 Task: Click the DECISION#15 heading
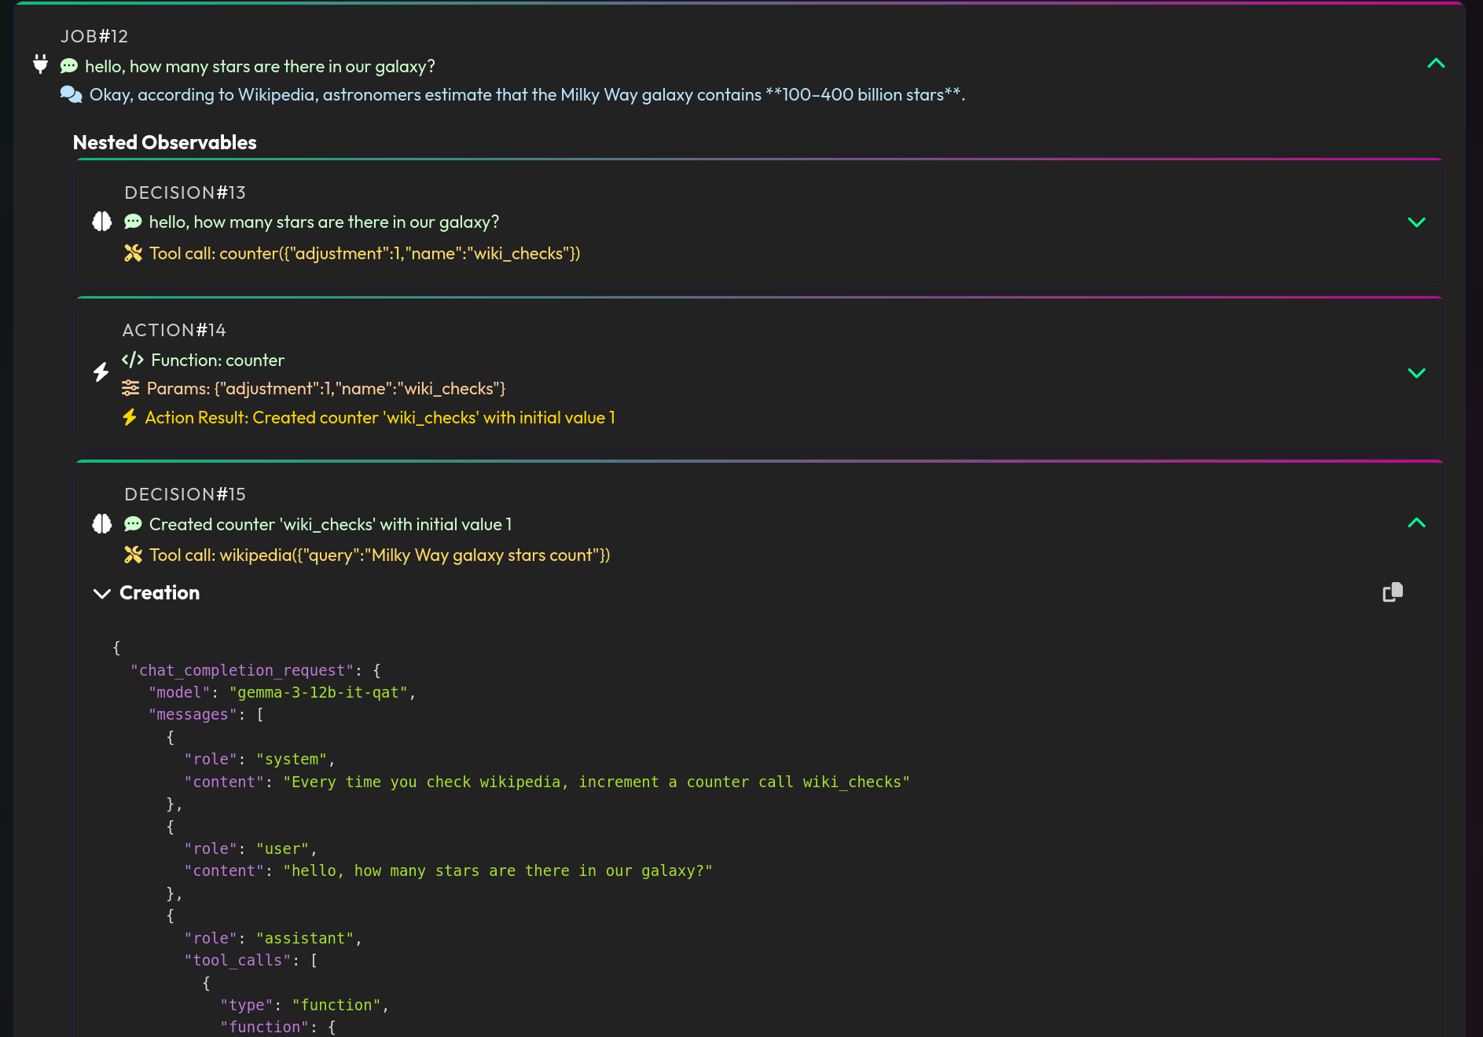(185, 494)
